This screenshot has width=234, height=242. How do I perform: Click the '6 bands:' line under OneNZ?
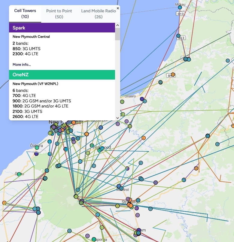point(20,90)
